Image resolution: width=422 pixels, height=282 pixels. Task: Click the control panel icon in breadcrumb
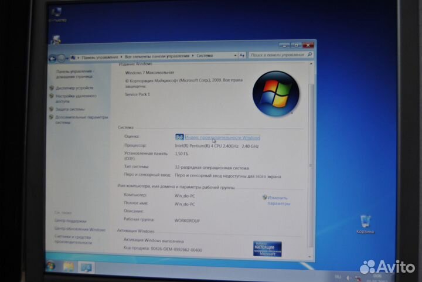pos(73,58)
